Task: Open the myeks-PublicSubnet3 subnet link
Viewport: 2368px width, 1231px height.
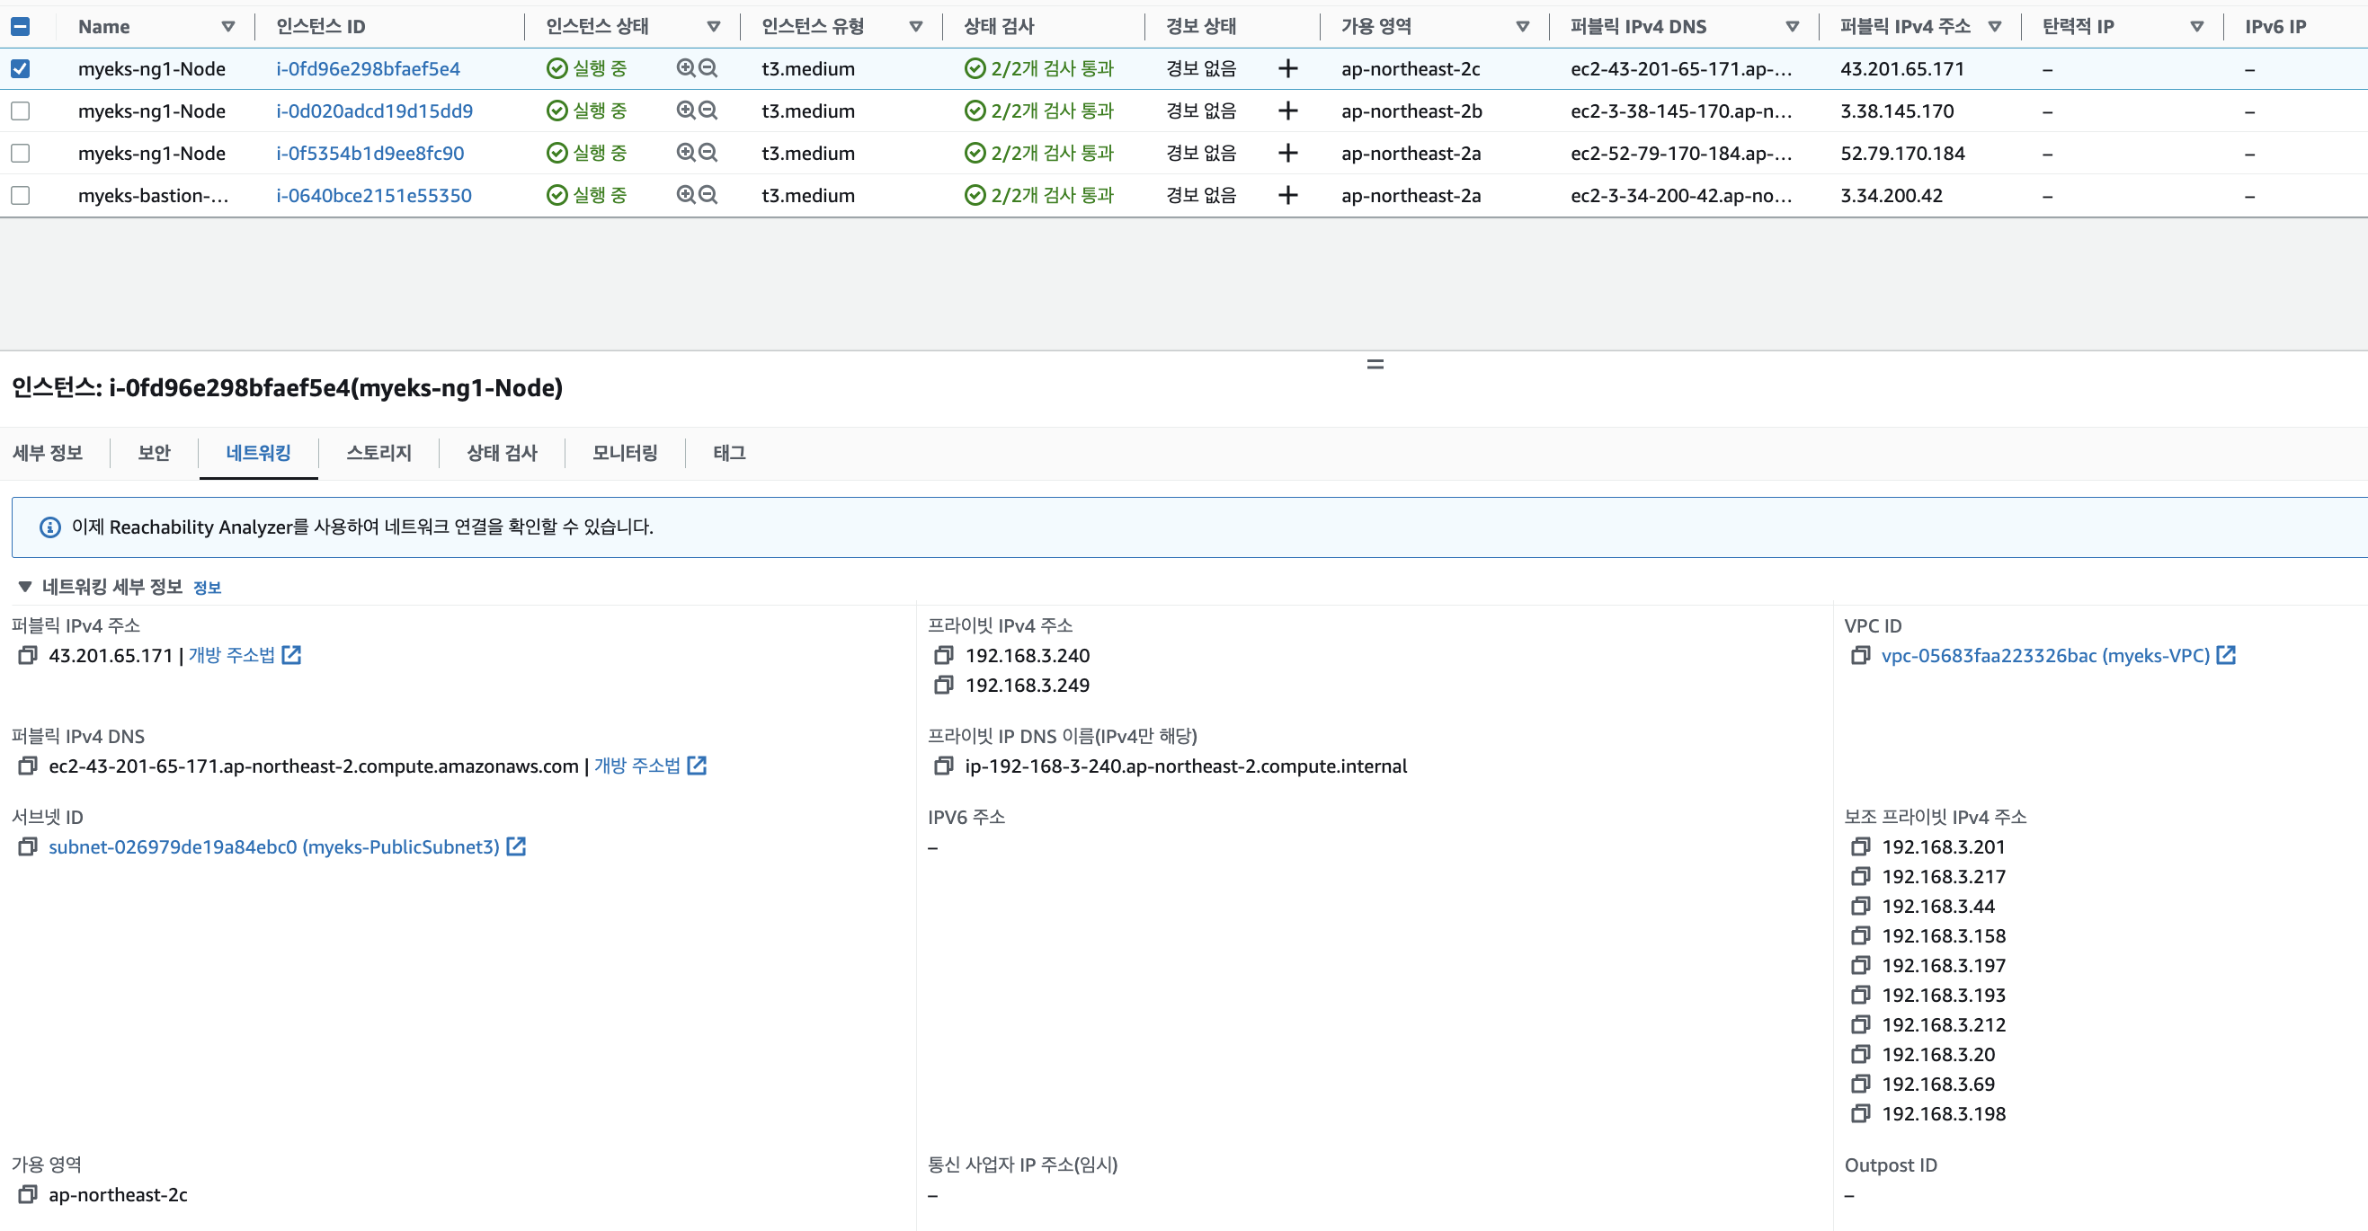Action: click(274, 847)
